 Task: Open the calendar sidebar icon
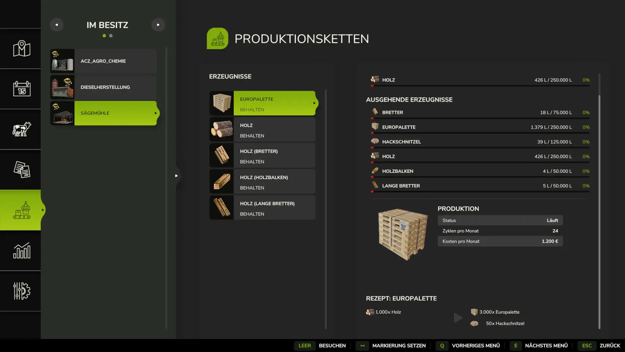click(x=21, y=89)
